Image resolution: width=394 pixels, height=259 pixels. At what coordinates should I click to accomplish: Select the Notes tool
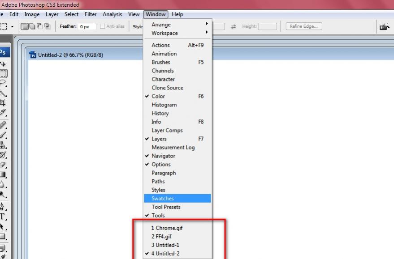coord(3,248)
